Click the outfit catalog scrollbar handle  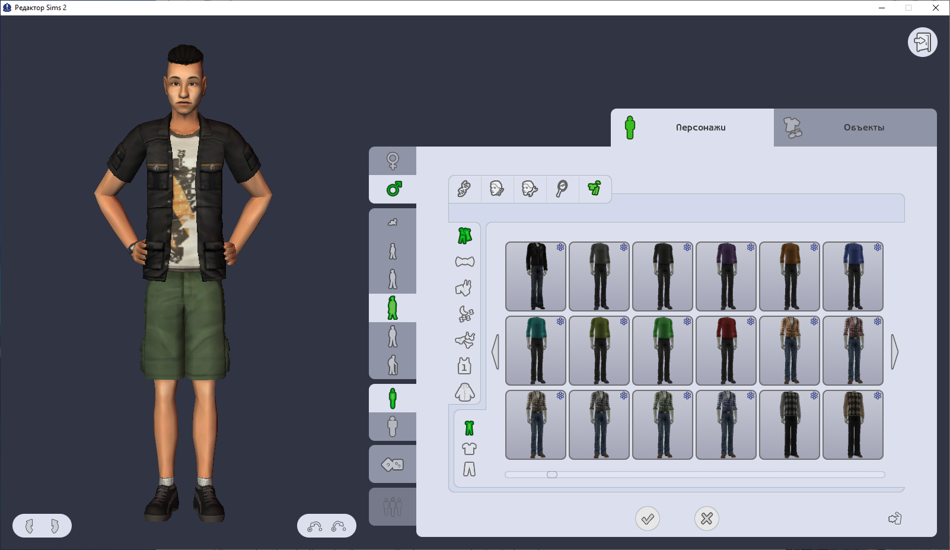(552, 475)
